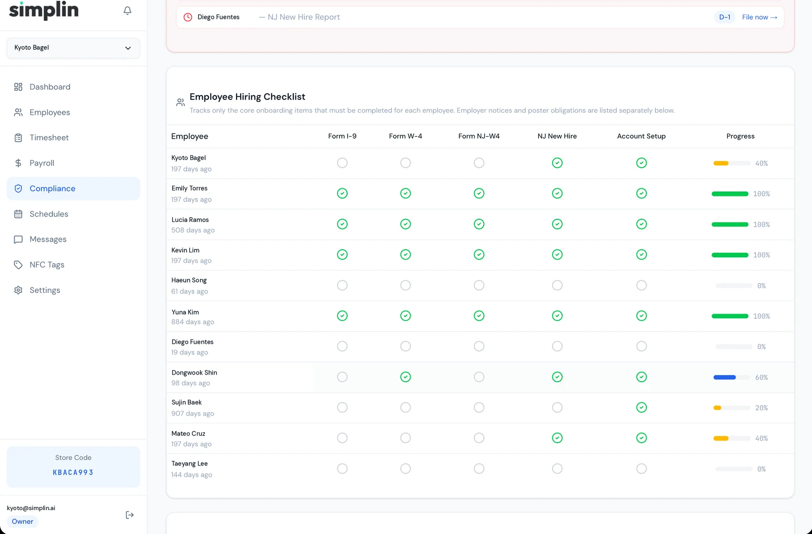Click Kevin Lim Form NJ-W4 completed check
The image size is (812, 534).
click(x=479, y=254)
